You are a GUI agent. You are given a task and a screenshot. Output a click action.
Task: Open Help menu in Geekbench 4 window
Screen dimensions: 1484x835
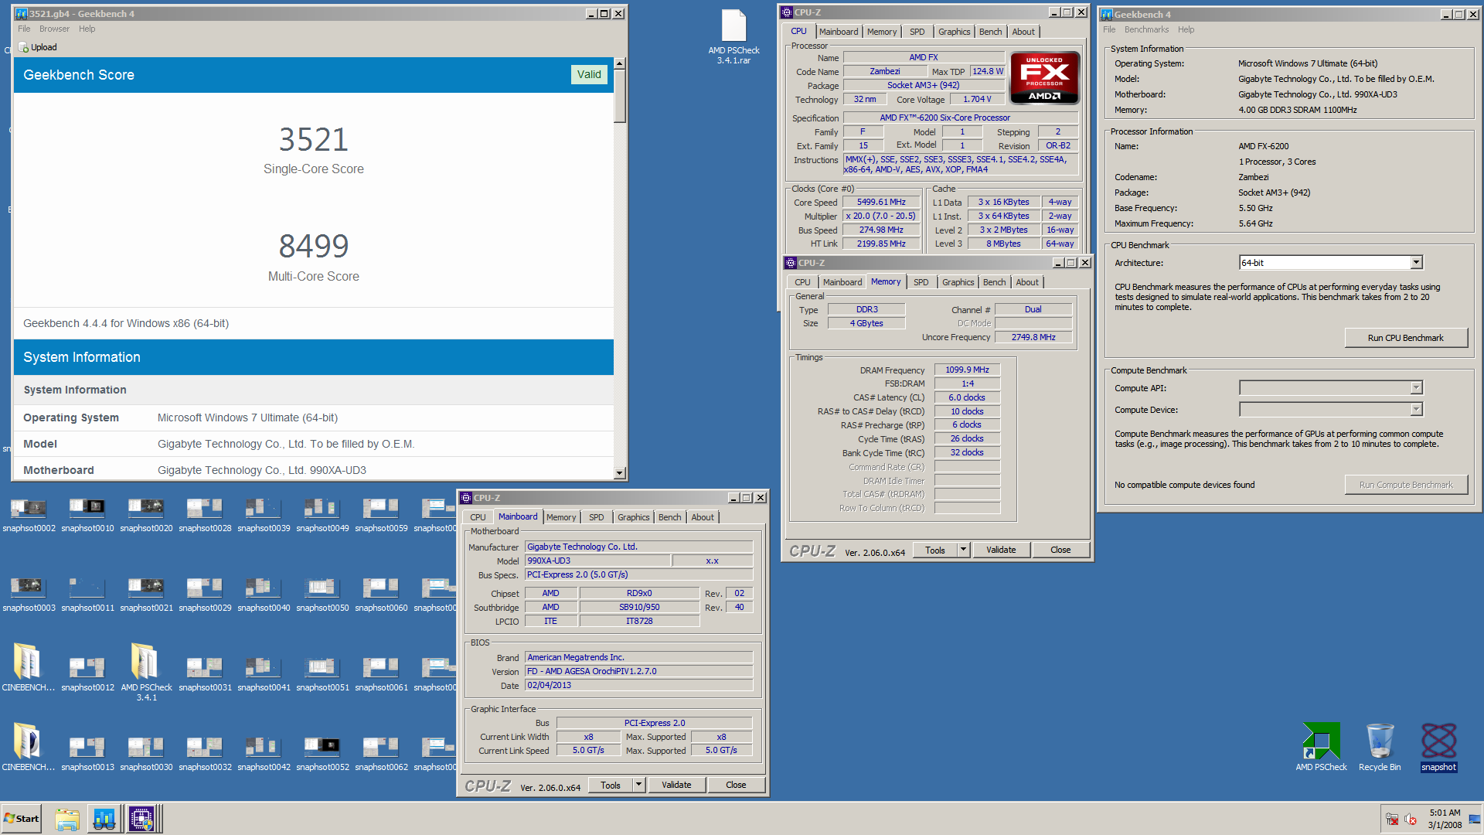click(x=1186, y=29)
